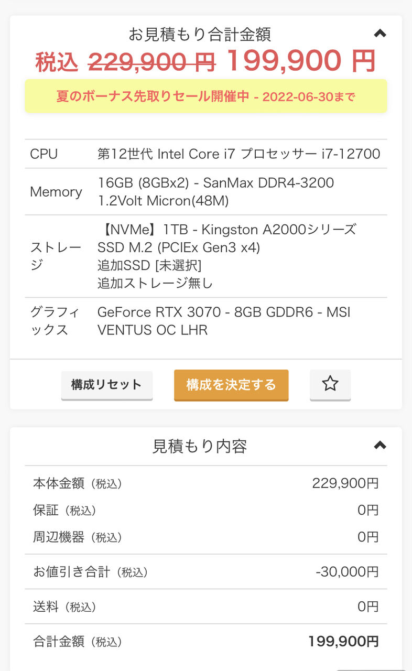The width and height of the screenshot is (412, 671).
Task: Select the 保証 line item
Action: (205, 510)
